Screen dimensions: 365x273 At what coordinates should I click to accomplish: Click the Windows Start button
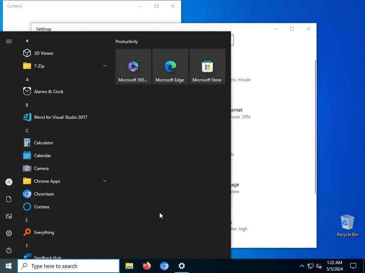[9, 266]
